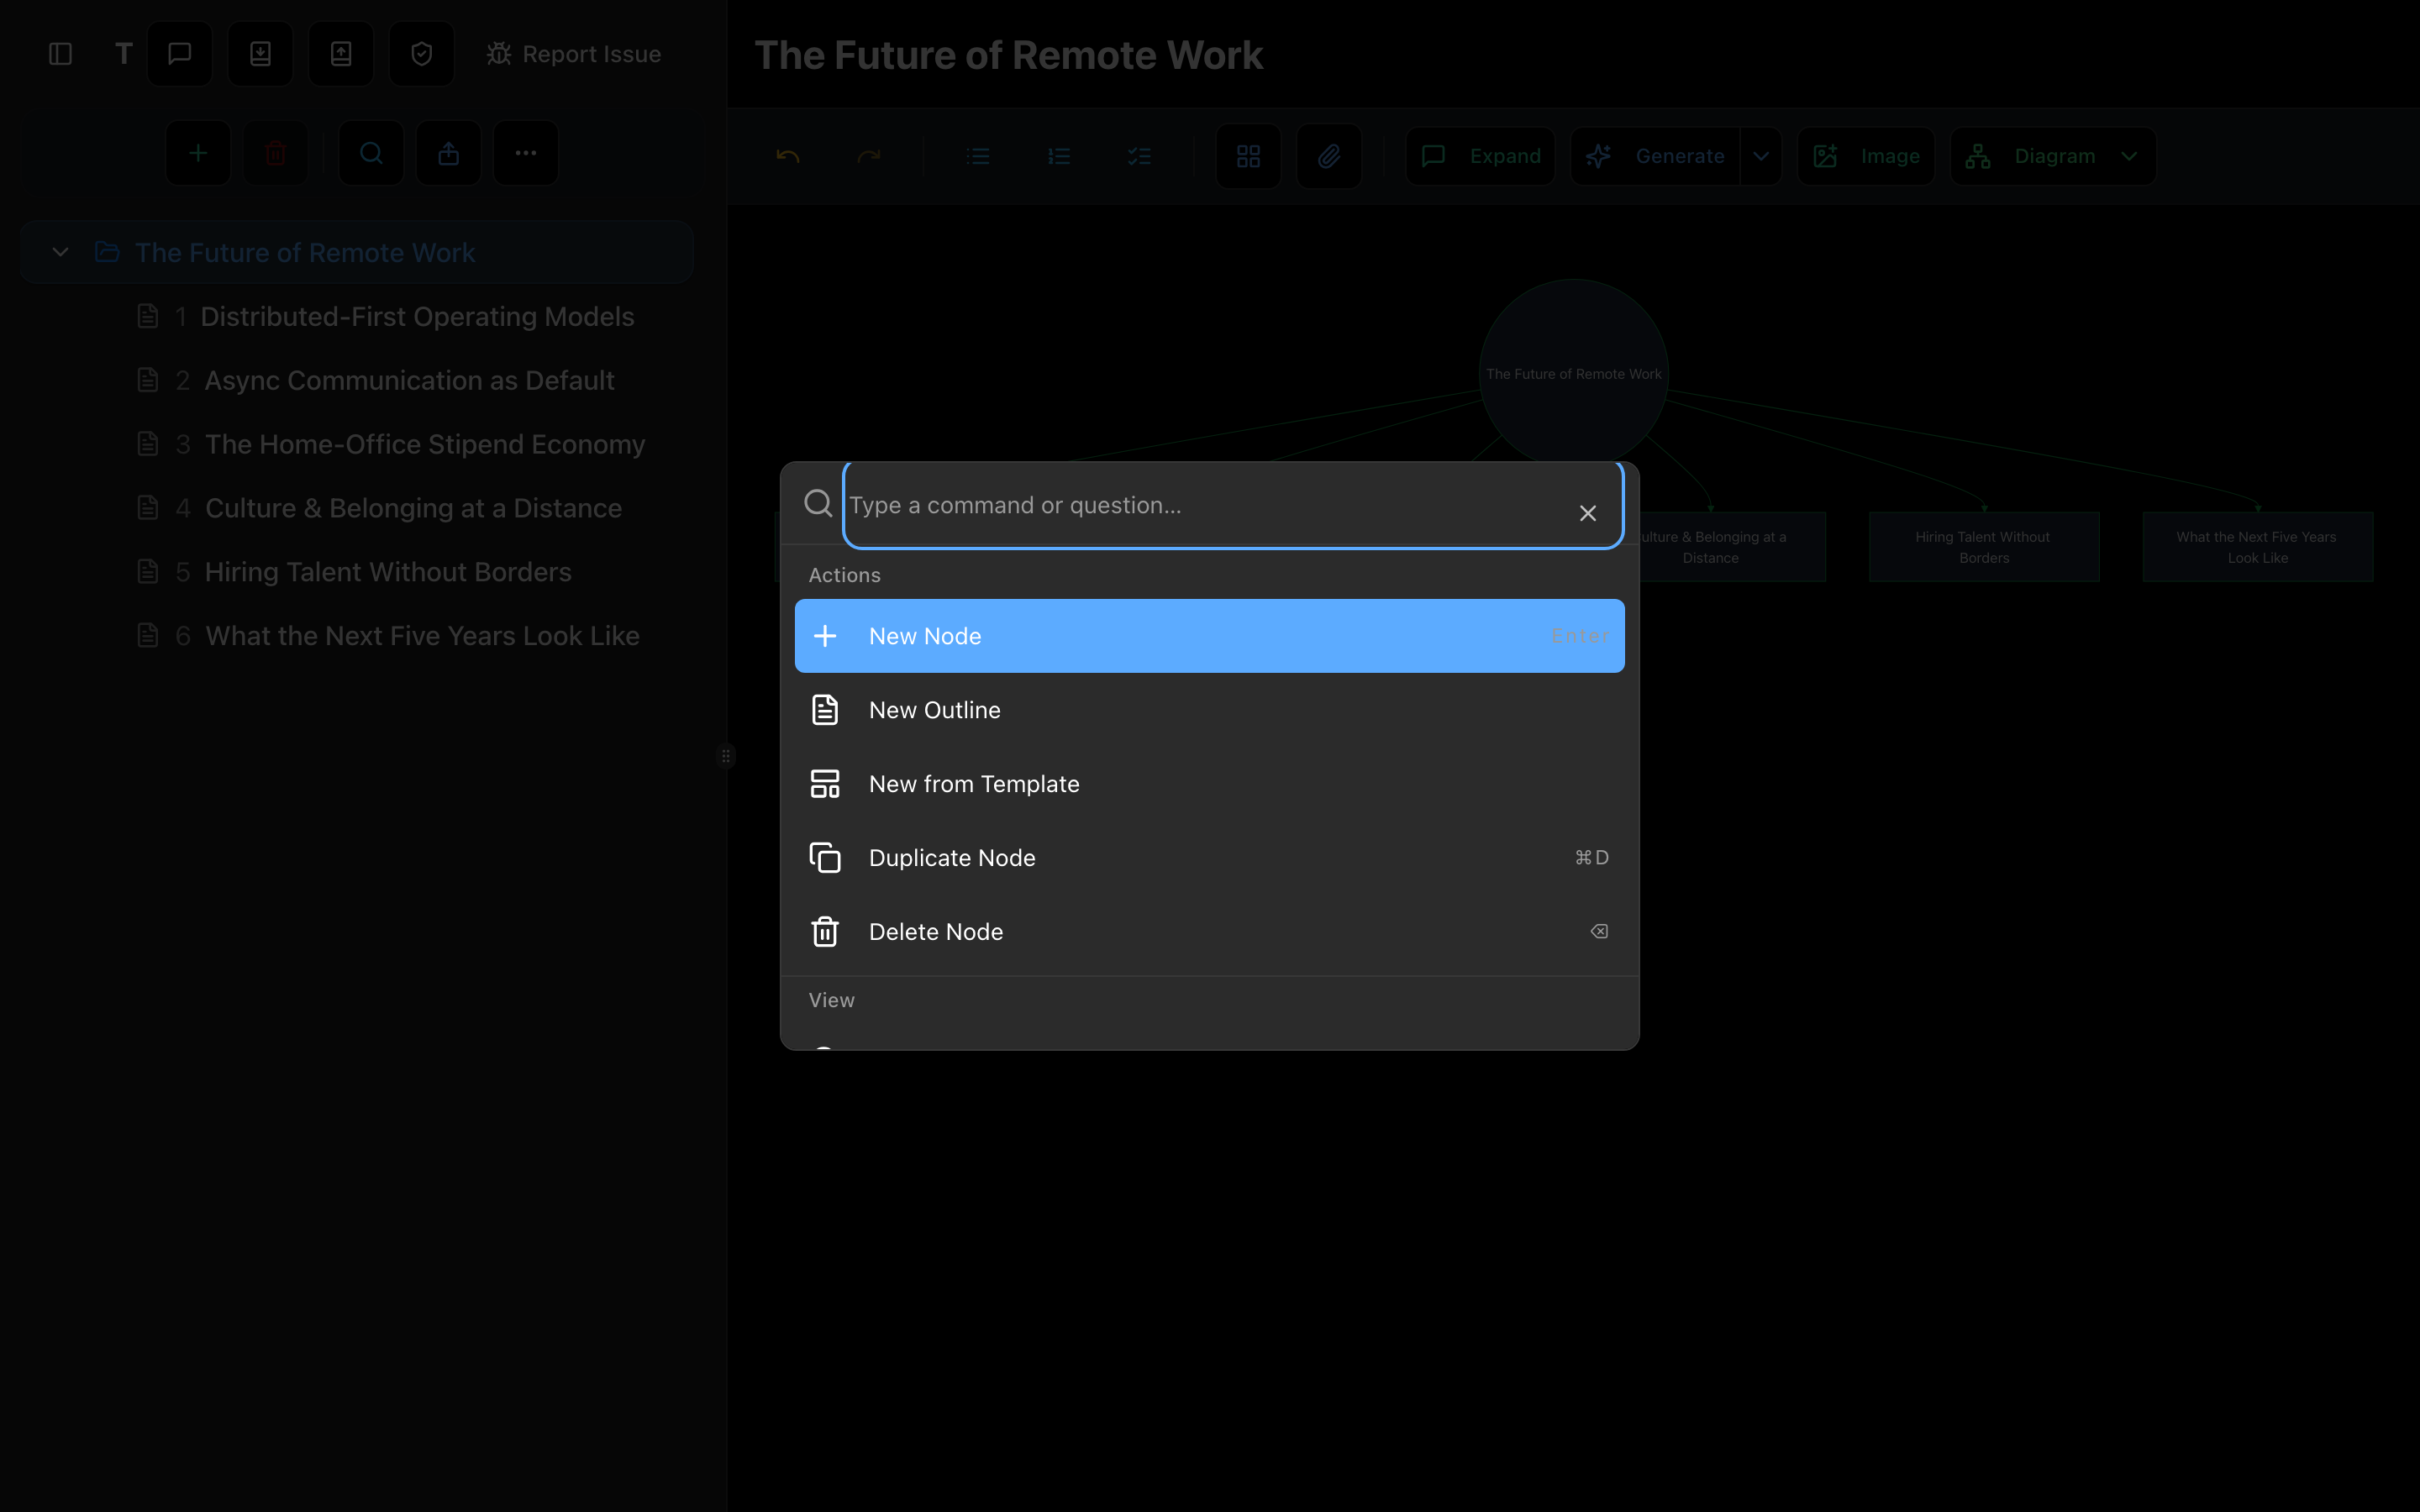Choose New Outline action

tap(1209, 710)
